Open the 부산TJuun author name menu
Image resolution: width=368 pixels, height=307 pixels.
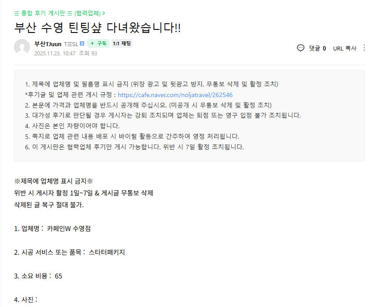(48, 43)
